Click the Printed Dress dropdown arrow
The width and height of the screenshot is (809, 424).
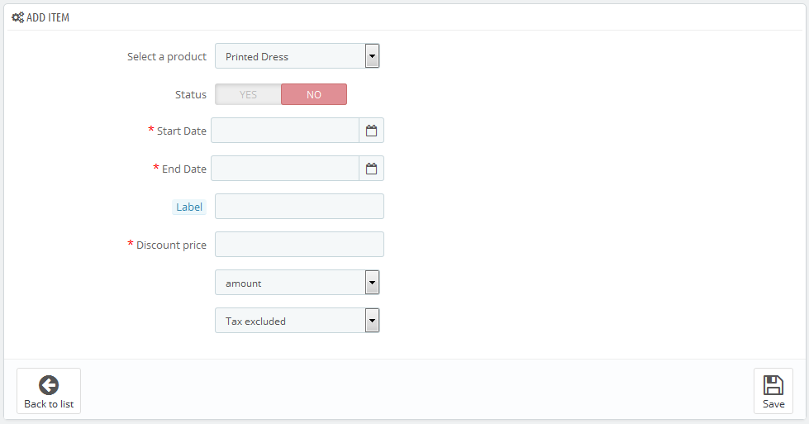(x=372, y=56)
